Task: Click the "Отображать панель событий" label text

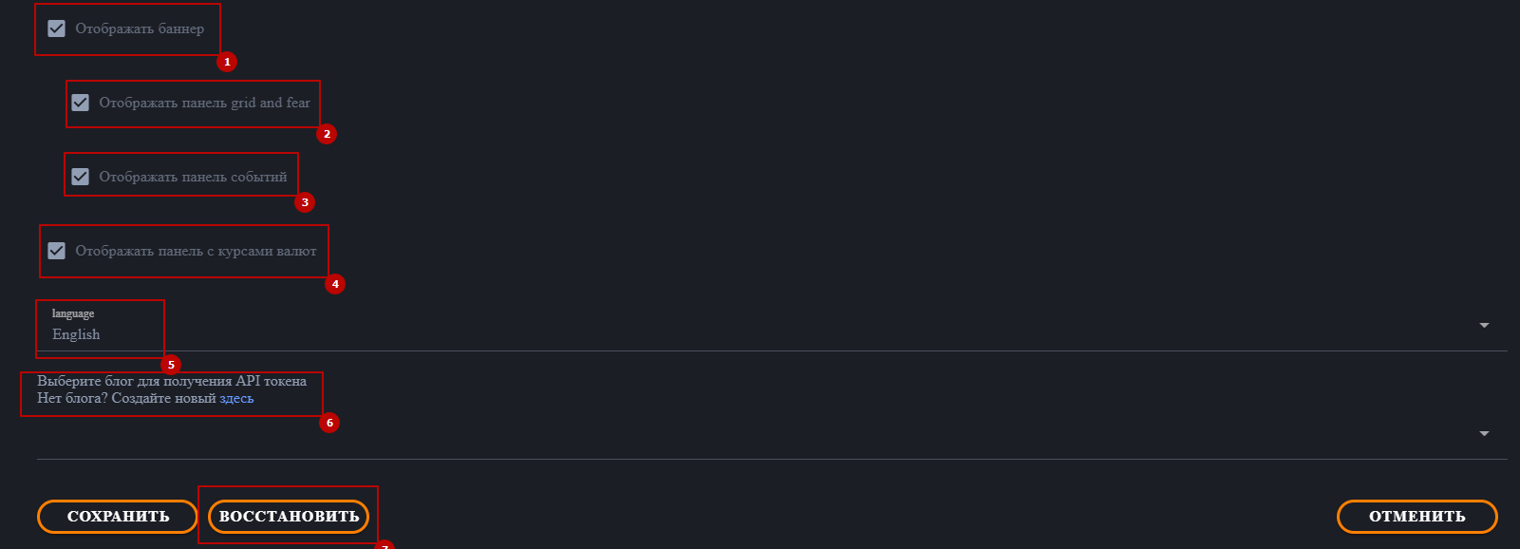Action: (193, 177)
